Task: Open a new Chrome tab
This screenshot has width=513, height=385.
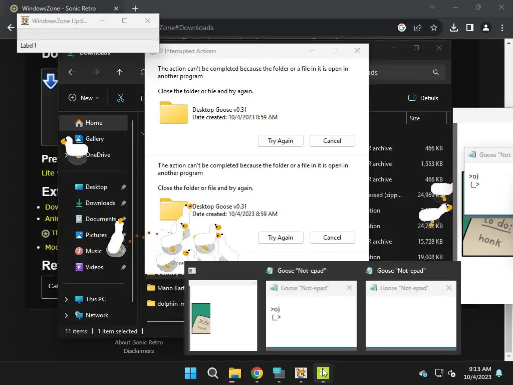Action: (x=135, y=9)
